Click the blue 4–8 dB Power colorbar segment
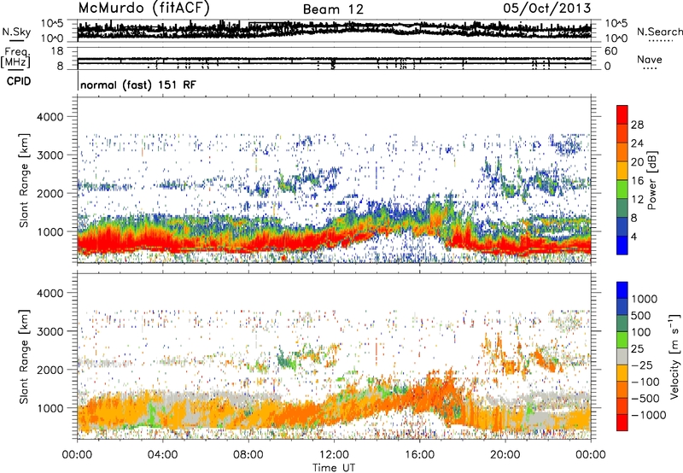The image size is (683, 473). [622, 226]
